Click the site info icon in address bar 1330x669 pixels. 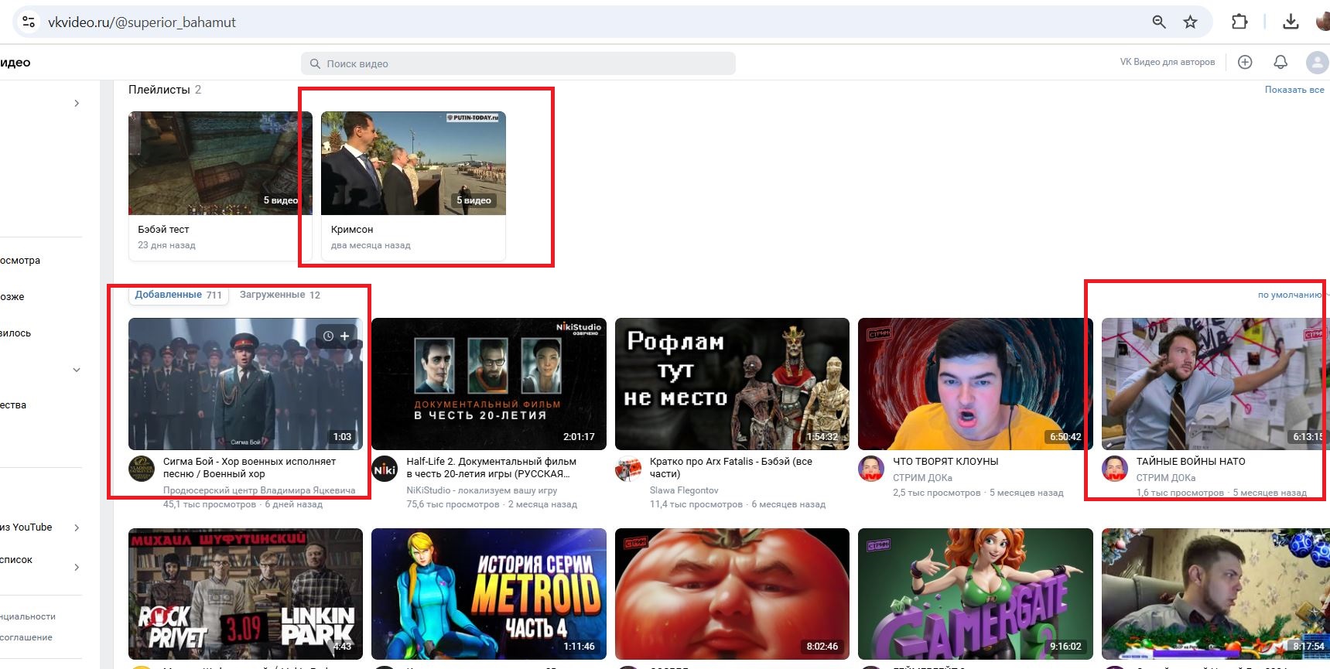pyautogui.click(x=29, y=22)
